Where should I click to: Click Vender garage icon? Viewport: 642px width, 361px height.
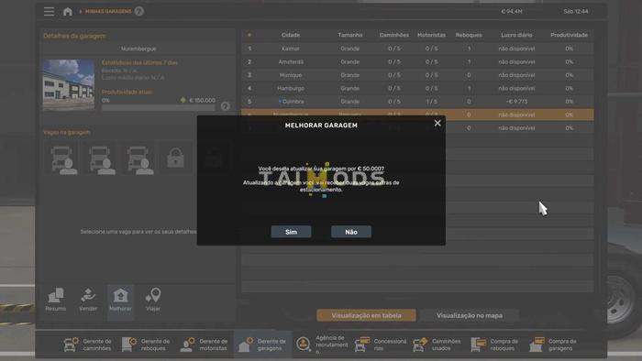pos(88,301)
